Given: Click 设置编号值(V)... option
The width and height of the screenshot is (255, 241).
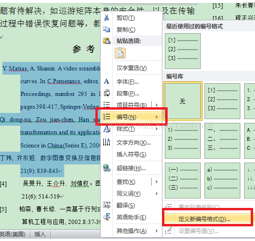Looking at the screenshot, I should [x=198, y=231].
